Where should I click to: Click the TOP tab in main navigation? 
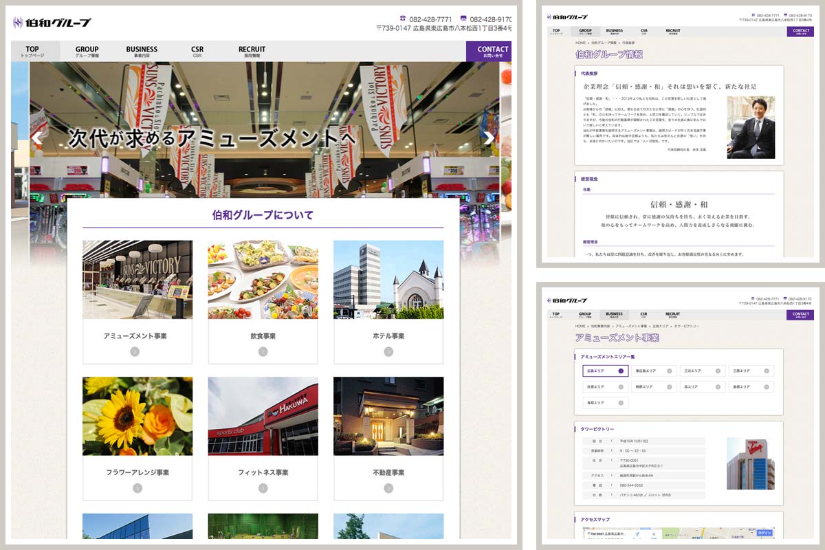pos(32,52)
